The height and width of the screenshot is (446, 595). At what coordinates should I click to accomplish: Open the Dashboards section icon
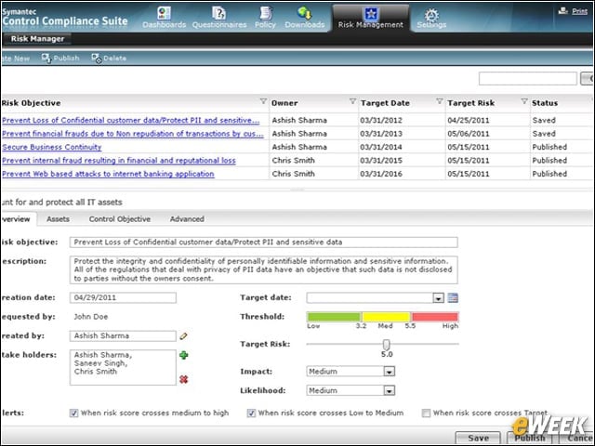(164, 14)
